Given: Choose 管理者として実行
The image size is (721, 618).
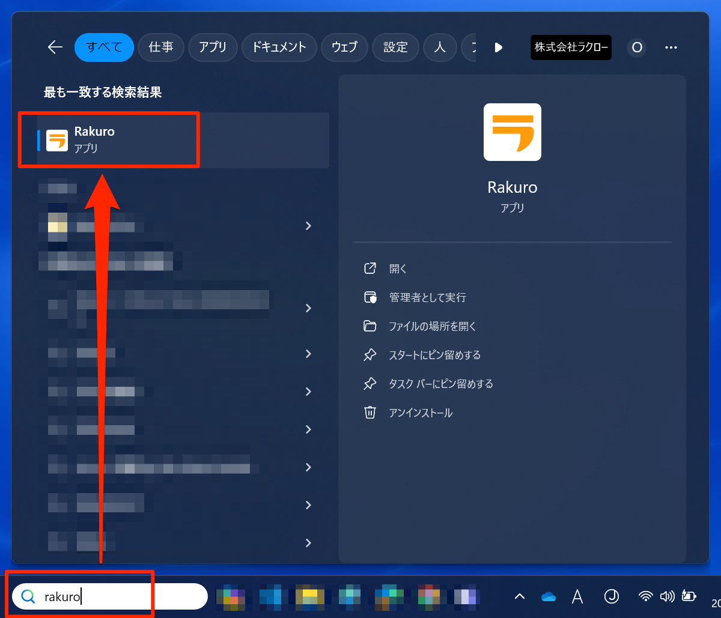Looking at the screenshot, I should click(x=427, y=297).
